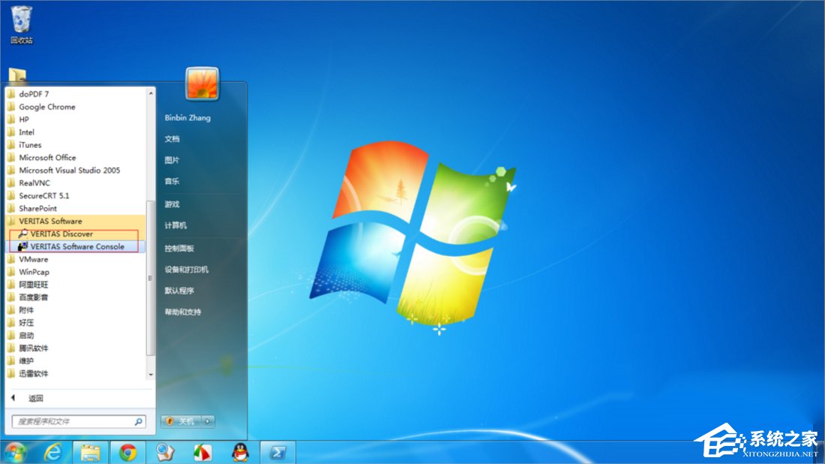Screen dimensions: 825x464
Task: Expand the 腾讯软件 folder
Action: tap(36, 348)
